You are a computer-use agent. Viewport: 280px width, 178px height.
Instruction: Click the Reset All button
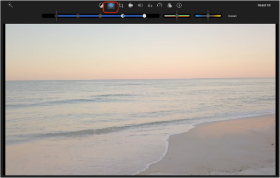click(x=264, y=5)
